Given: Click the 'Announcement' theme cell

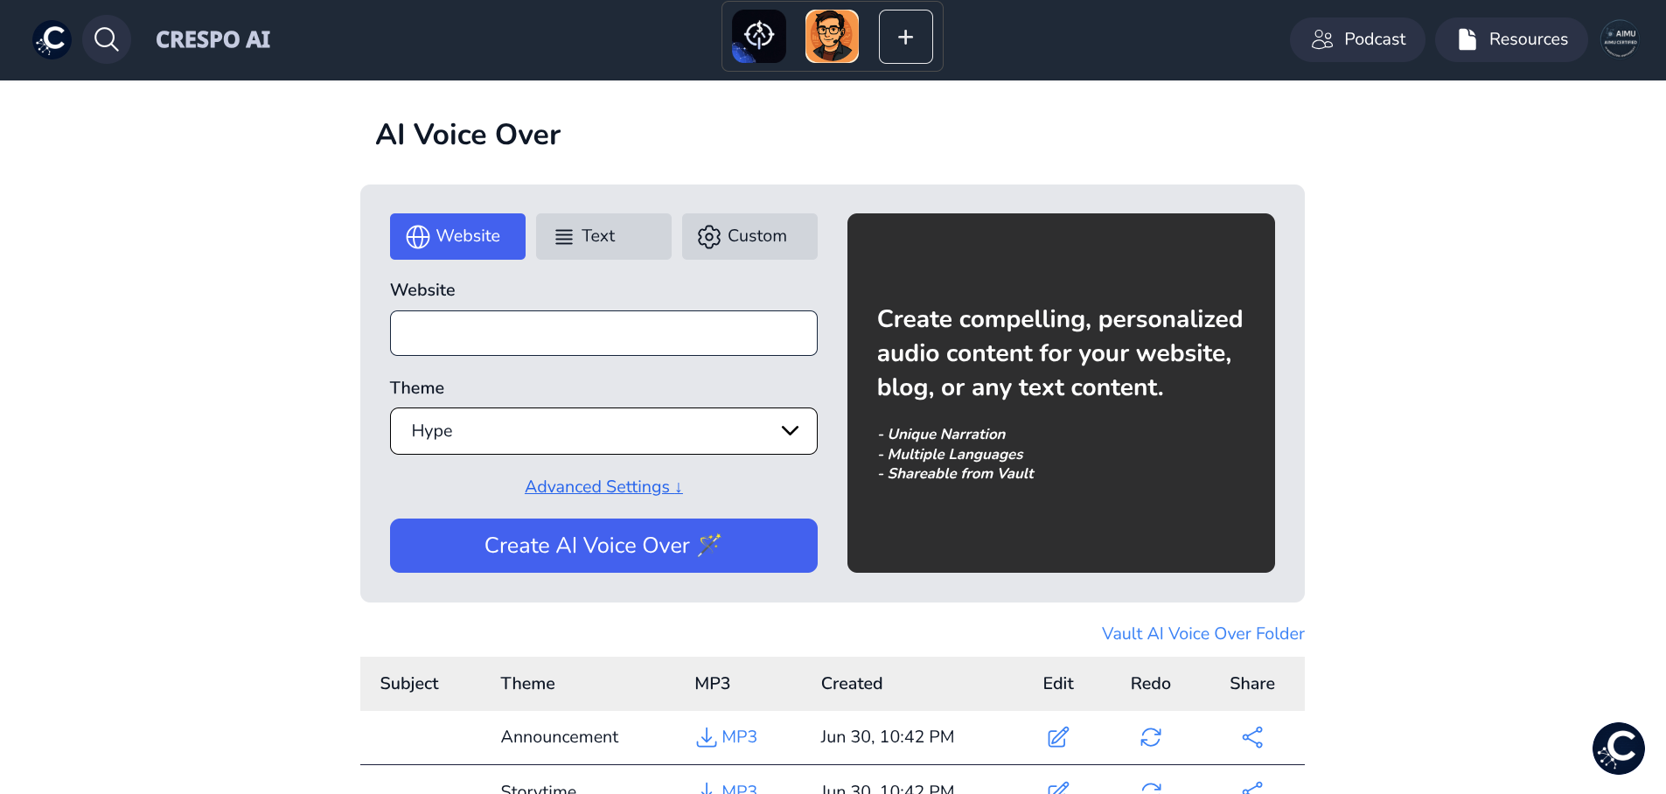Looking at the screenshot, I should click(x=560, y=737).
